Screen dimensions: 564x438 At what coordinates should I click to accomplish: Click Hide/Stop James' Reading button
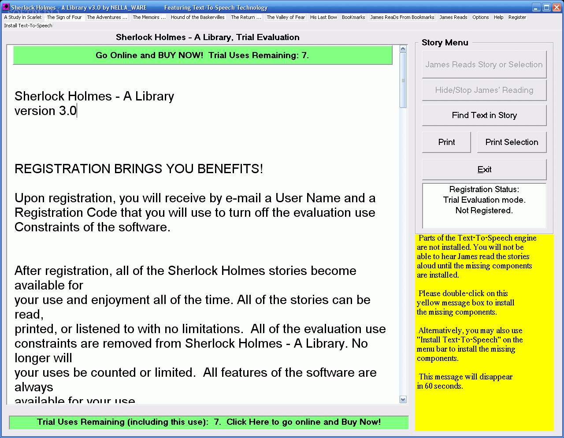tap(484, 90)
